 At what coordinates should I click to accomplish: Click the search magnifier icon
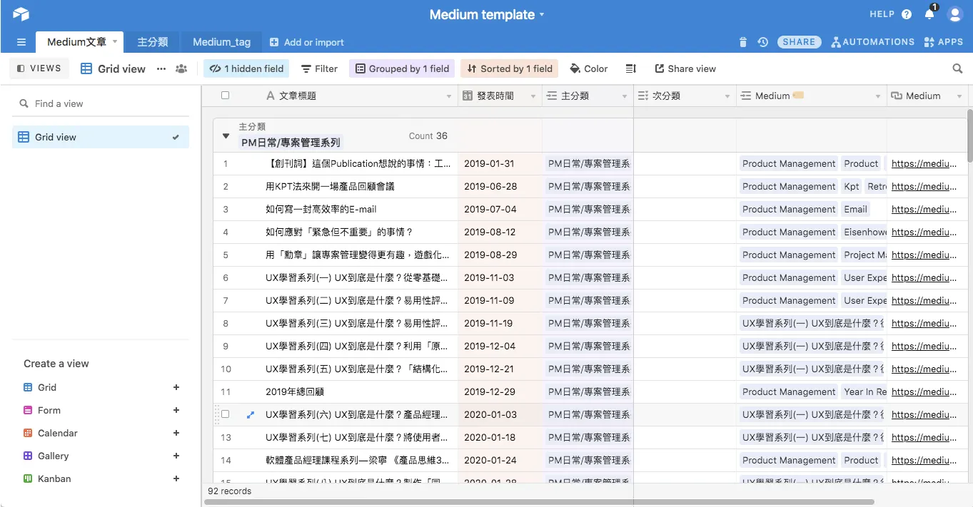pos(957,68)
